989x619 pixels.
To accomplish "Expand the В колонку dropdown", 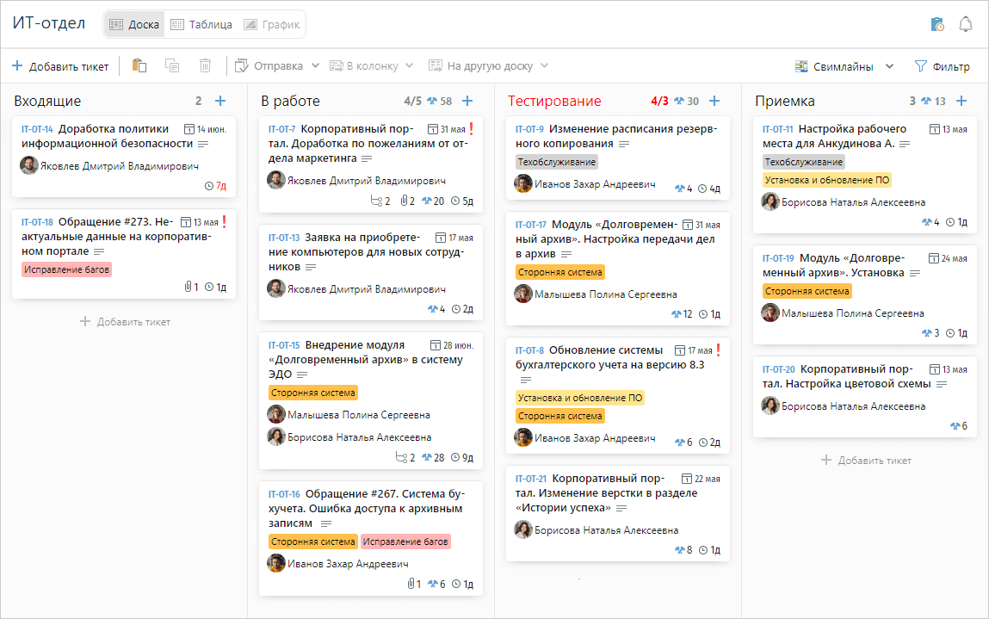I will pyautogui.click(x=410, y=66).
